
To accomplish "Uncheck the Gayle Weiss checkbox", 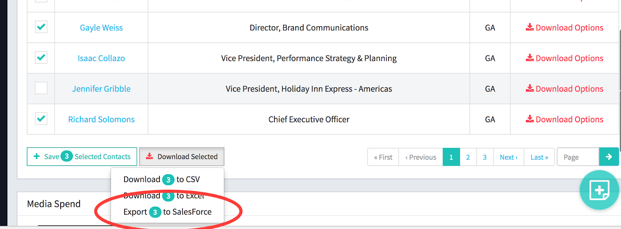I will pos(41,27).
